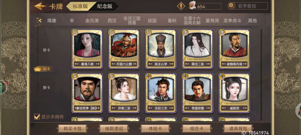Open the 抽取遗诏 button
This screenshot has width=301, height=135.
tap(114, 129)
